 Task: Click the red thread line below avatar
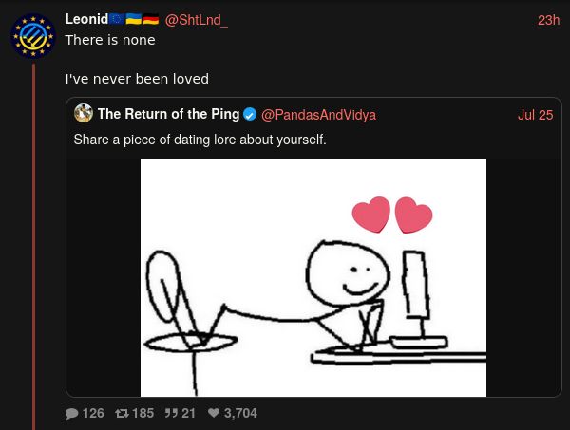(x=33, y=247)
